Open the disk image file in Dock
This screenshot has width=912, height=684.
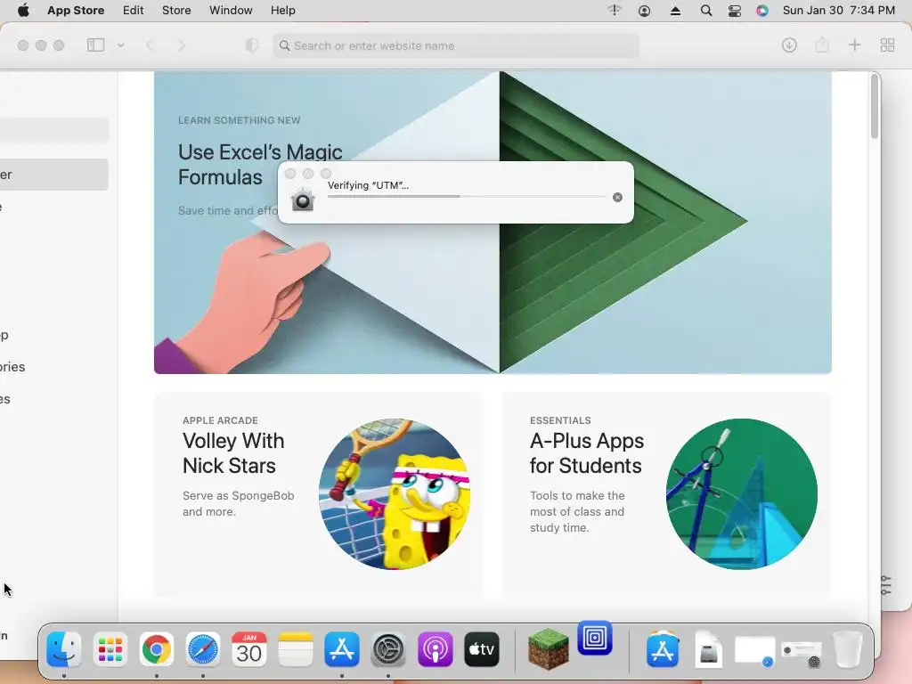[708, 649]
